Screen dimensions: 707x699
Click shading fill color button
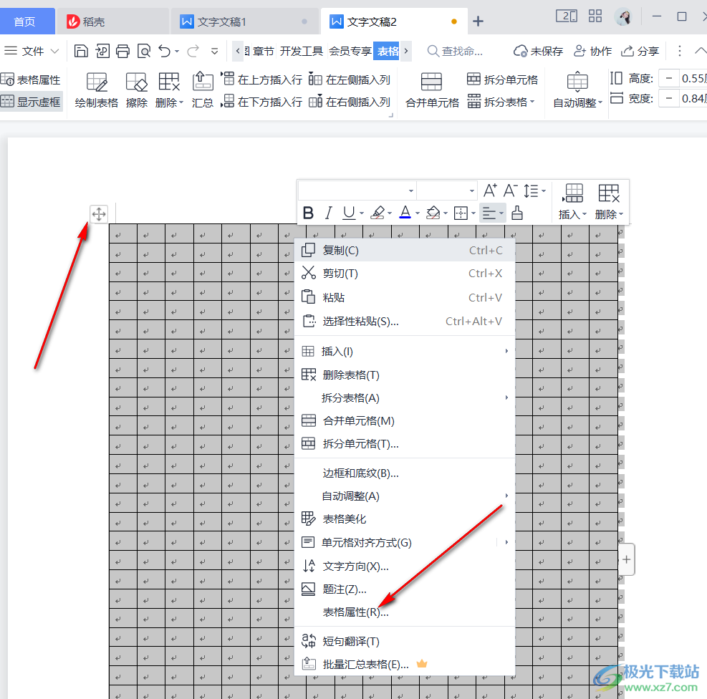tap(433, 213)
